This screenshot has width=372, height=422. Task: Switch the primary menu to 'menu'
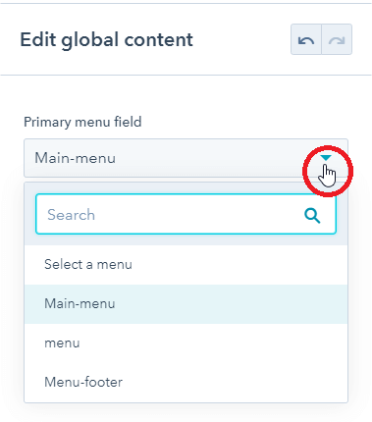pyautogui.click(x=186, y=343)
